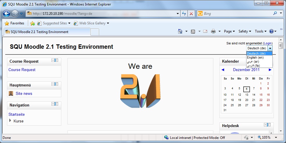Image resolution: width=286 pixels, height=143 pixels.
Task: Click the Read mail icon
Action: coord(205,31)
